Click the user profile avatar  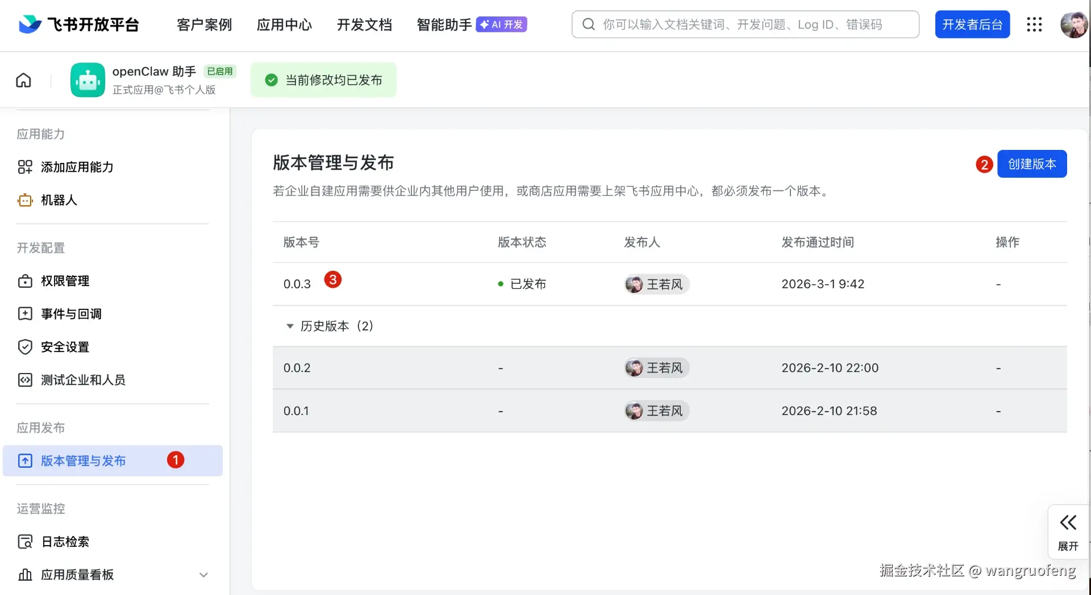pos(1074,24)
